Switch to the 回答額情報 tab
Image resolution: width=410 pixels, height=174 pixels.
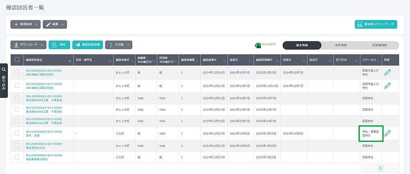(x=379, y=45)
